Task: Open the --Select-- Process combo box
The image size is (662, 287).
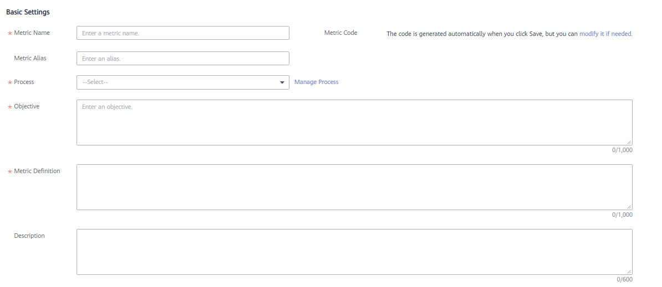Action: coord(183,82)
